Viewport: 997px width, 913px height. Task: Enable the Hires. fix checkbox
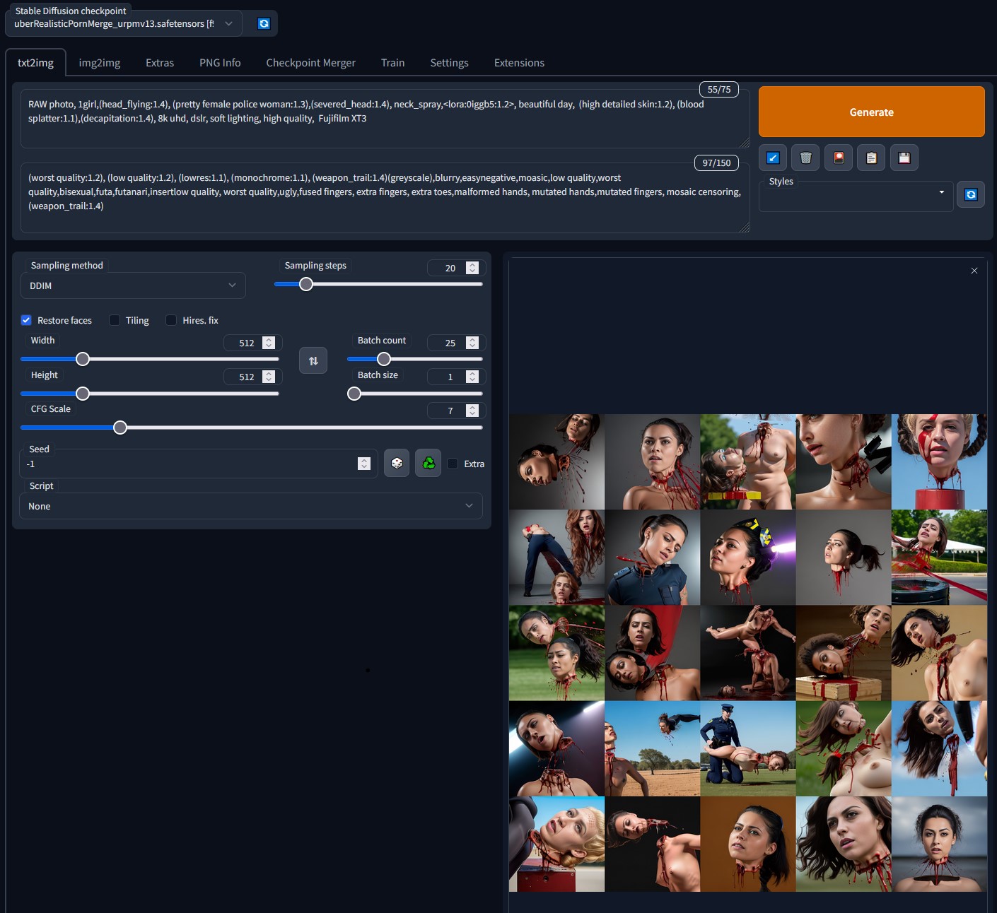(171, 320)
